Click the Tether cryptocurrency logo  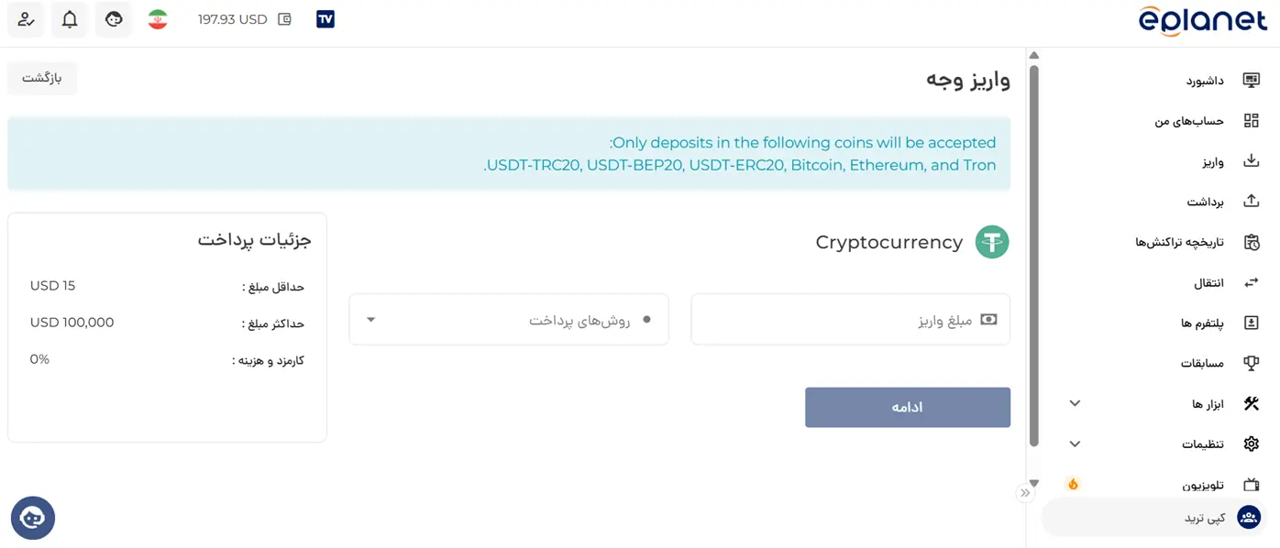click(x=992, y=242)
